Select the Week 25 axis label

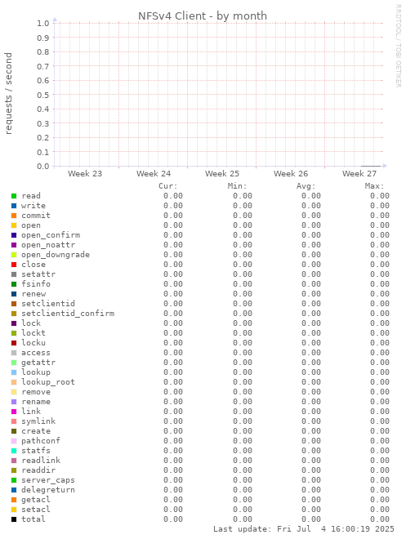coord(222,174)
